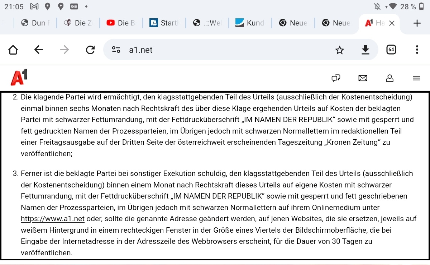Switch to the YouTube 'Die B' tab
Screen dimensions: 430x265
[x=121, y=23]
